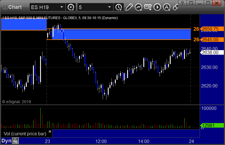The height and width of the screenshot is (145, 225).
Task: Open the alerts A icon menu
Action: tap(167, 7)
